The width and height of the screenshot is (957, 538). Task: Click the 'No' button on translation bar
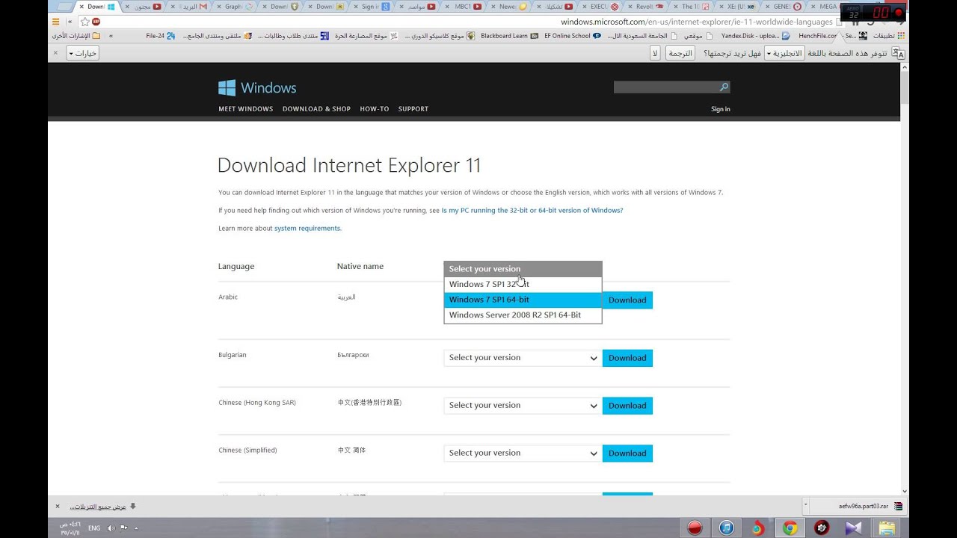click(x=655, y=53)
